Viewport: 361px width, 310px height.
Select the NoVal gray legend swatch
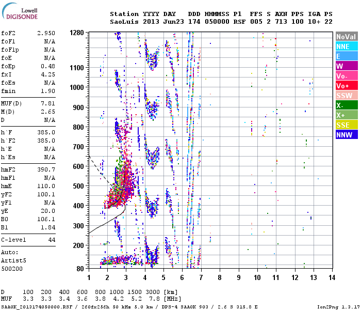(347, 37)
